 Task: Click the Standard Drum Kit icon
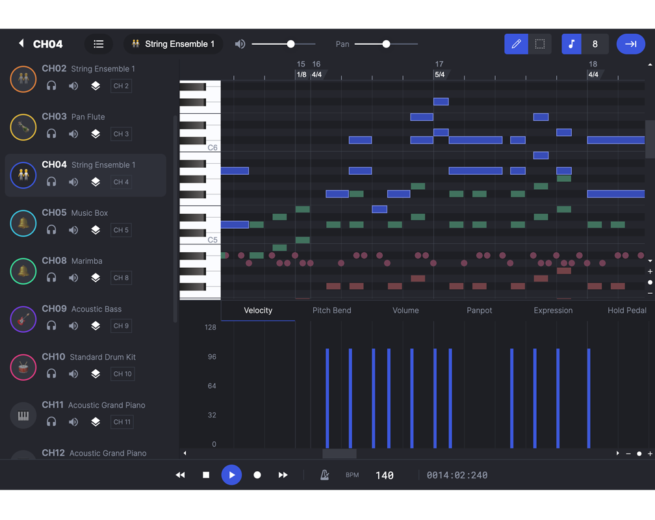(23, 367)
